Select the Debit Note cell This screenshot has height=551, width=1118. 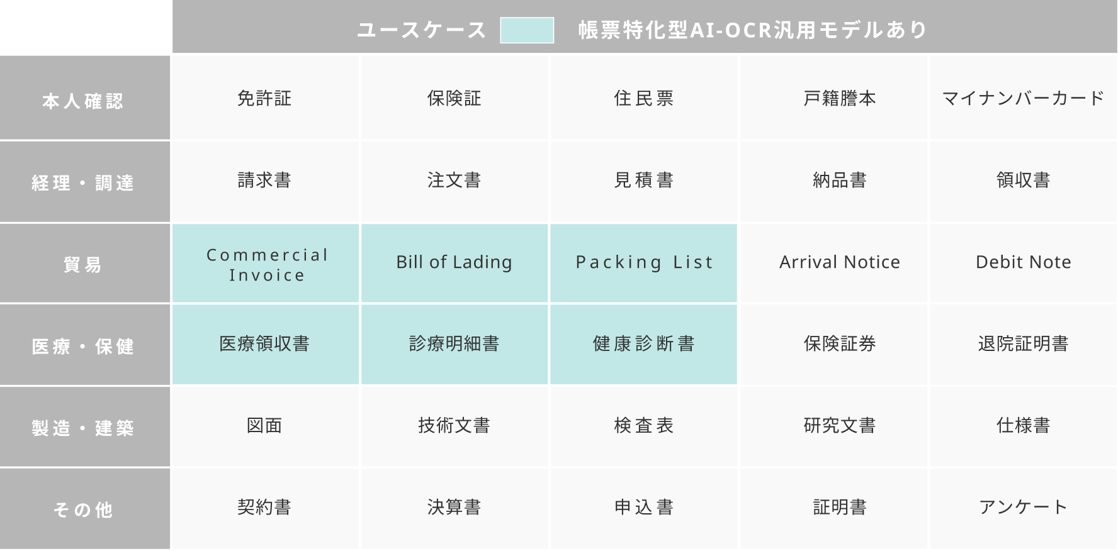click(1023, 262)
